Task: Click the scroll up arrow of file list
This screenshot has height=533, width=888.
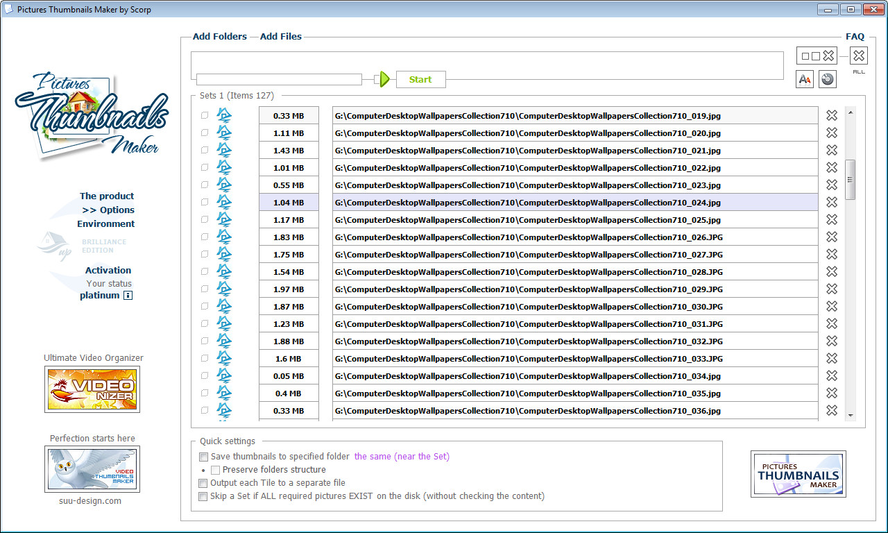Action: coord(850,112)
